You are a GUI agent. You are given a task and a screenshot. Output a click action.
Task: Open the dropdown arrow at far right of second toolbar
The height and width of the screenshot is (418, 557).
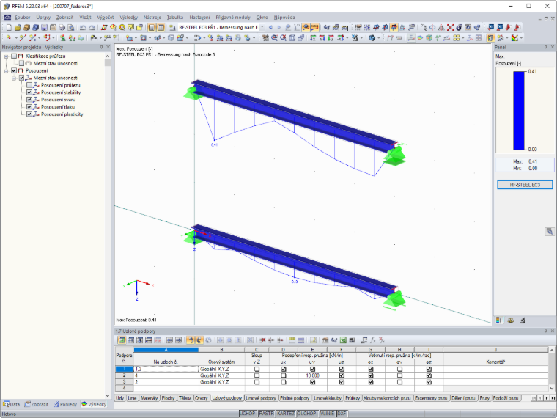pyautogui.click(x=521, y=38)
